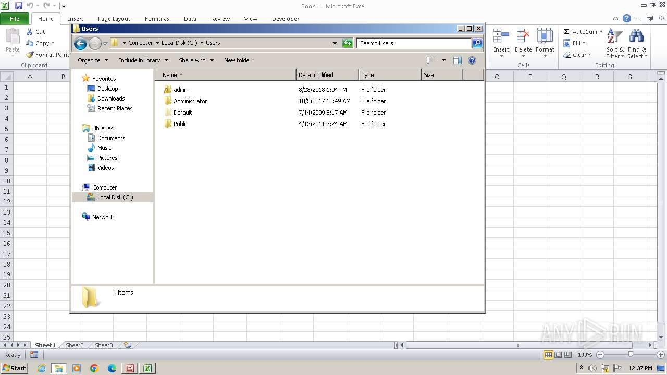
Task: Click the Copy command in Clipboard group
Action: click(40, 43)
